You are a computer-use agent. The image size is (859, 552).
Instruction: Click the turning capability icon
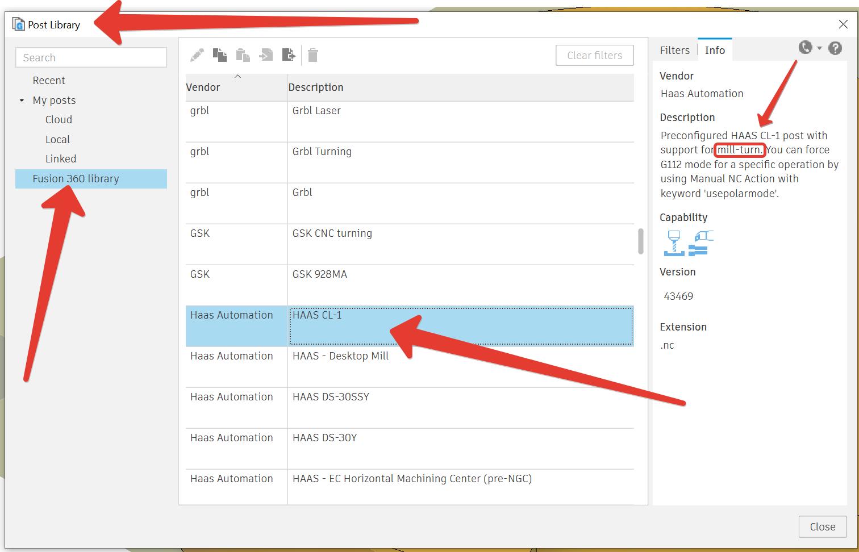[x=700, y=242]
